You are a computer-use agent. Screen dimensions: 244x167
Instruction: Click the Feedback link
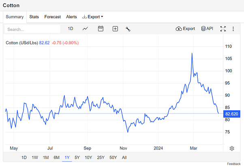click(x=233, y=164)
